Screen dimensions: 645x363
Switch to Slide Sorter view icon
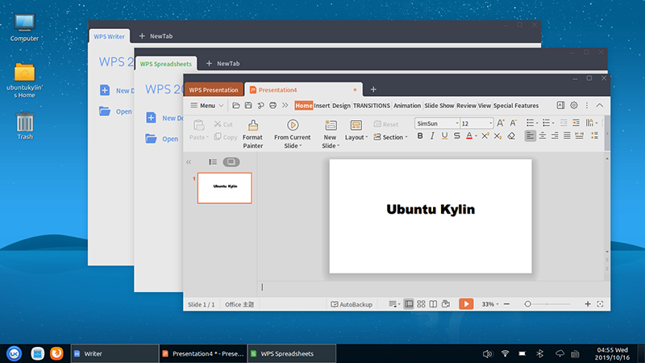(421, 304)
